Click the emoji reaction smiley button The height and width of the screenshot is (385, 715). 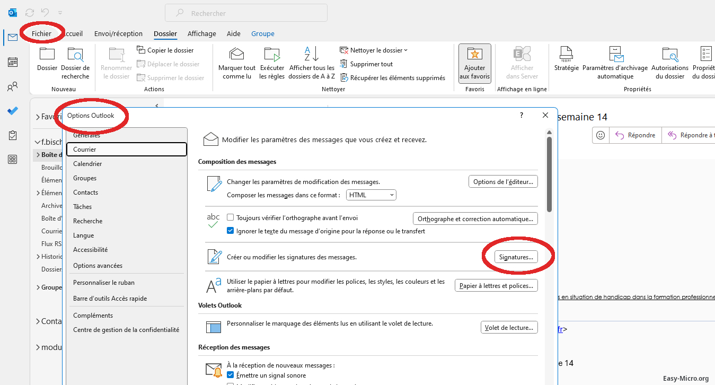coord(601,135)
